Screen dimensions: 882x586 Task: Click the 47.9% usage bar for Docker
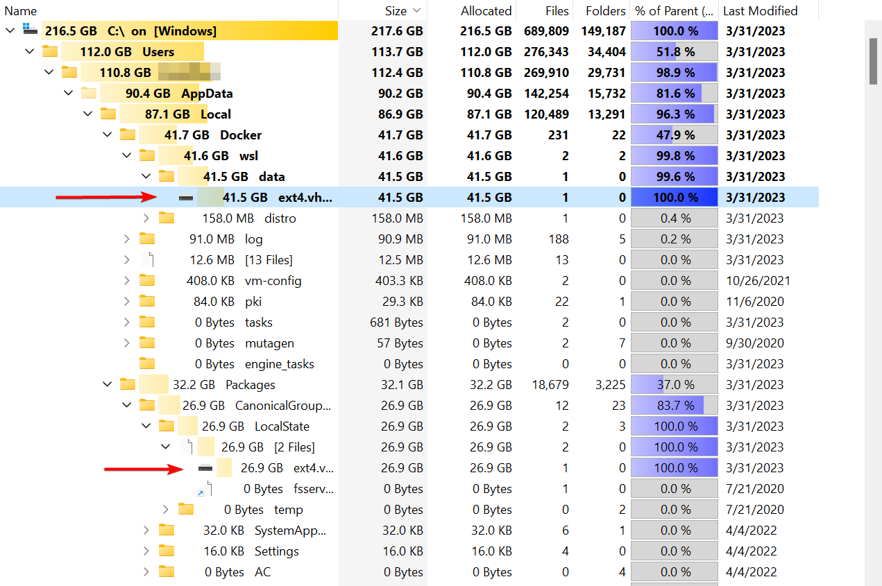tap(673, 135)
